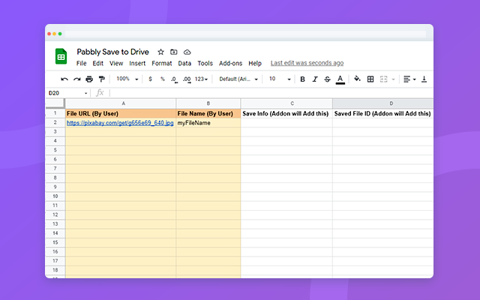Click the 'Last edit was seconds ago' link
Screen dimensions: 480x300
pos(307,63)
